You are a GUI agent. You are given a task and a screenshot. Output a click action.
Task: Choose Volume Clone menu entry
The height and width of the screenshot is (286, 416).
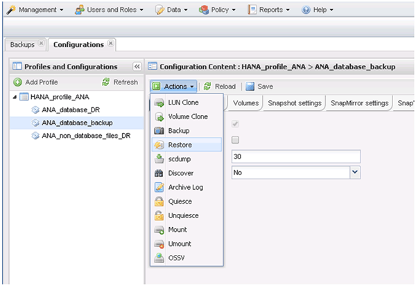[x=187, y=116]
